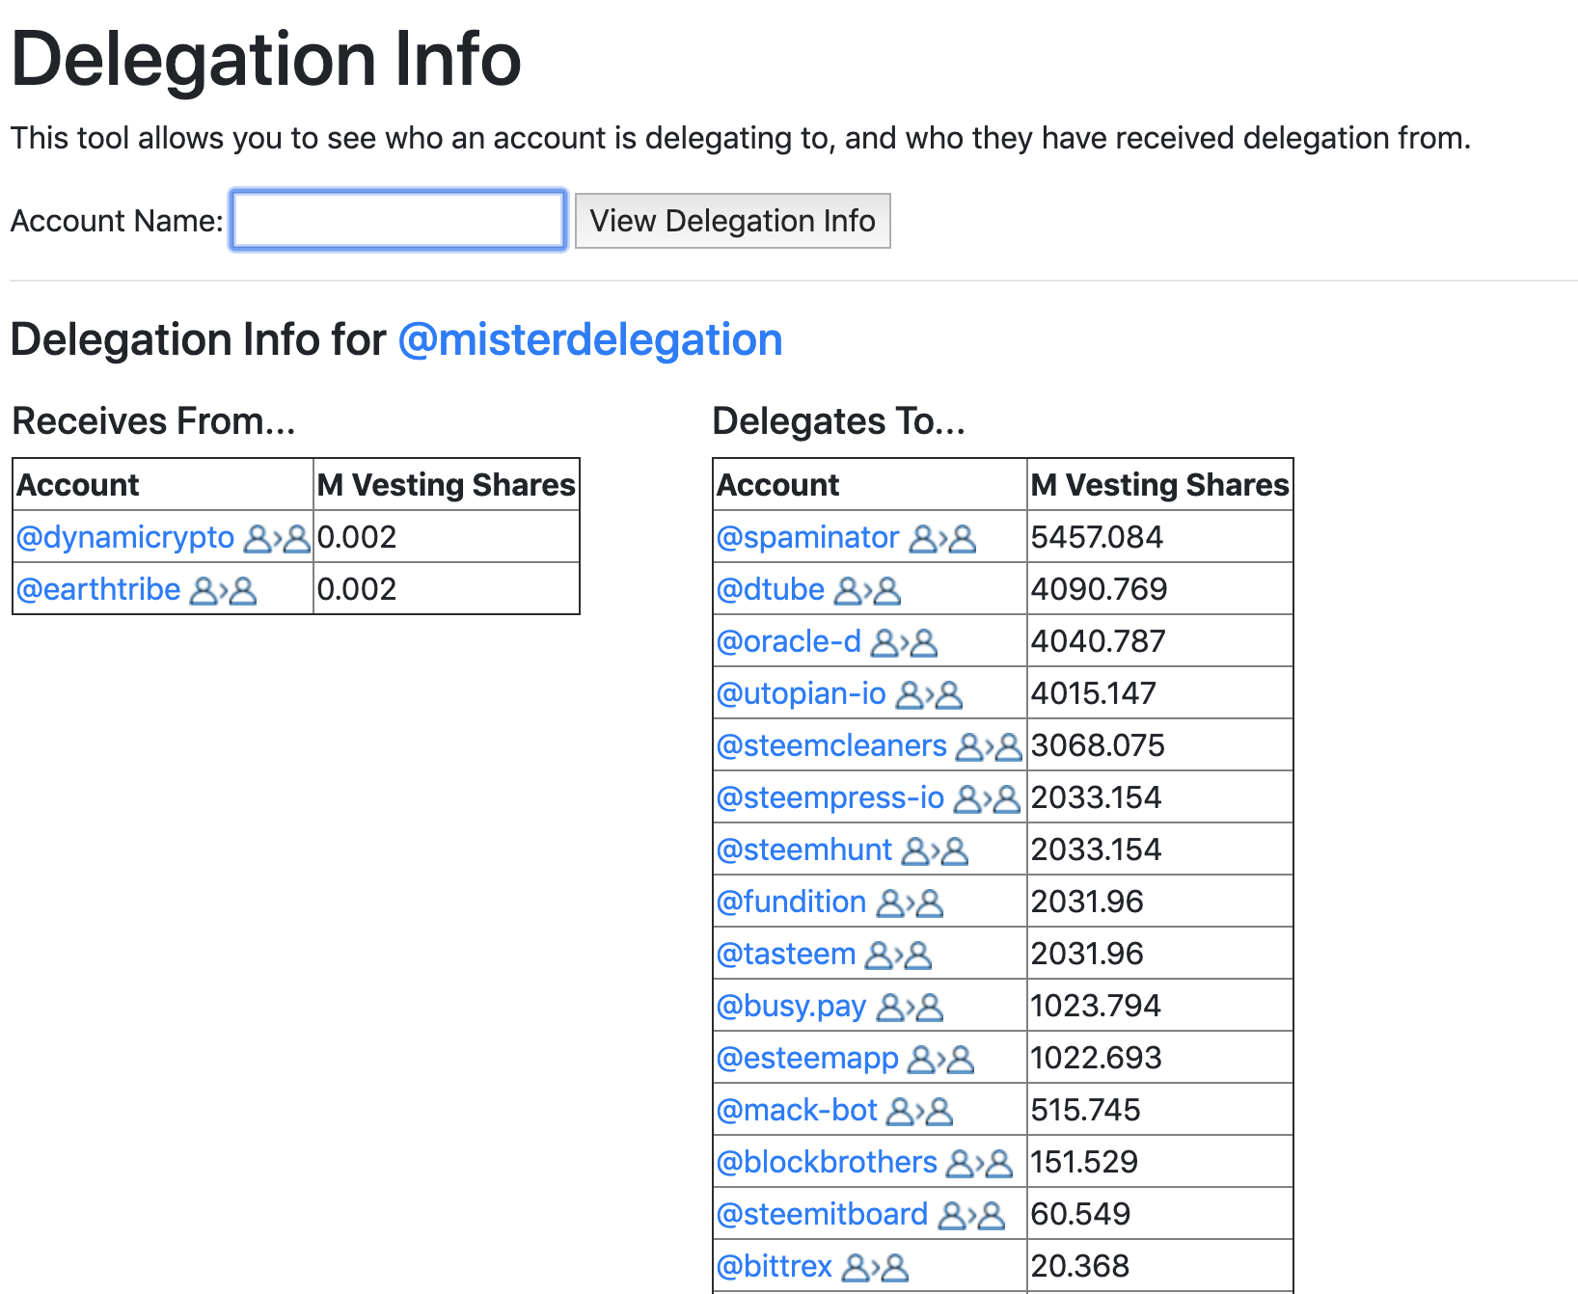The height and width of the screenshot is (1294, 1578).
Task: Follow the @spaminator link
Action: 808,537
